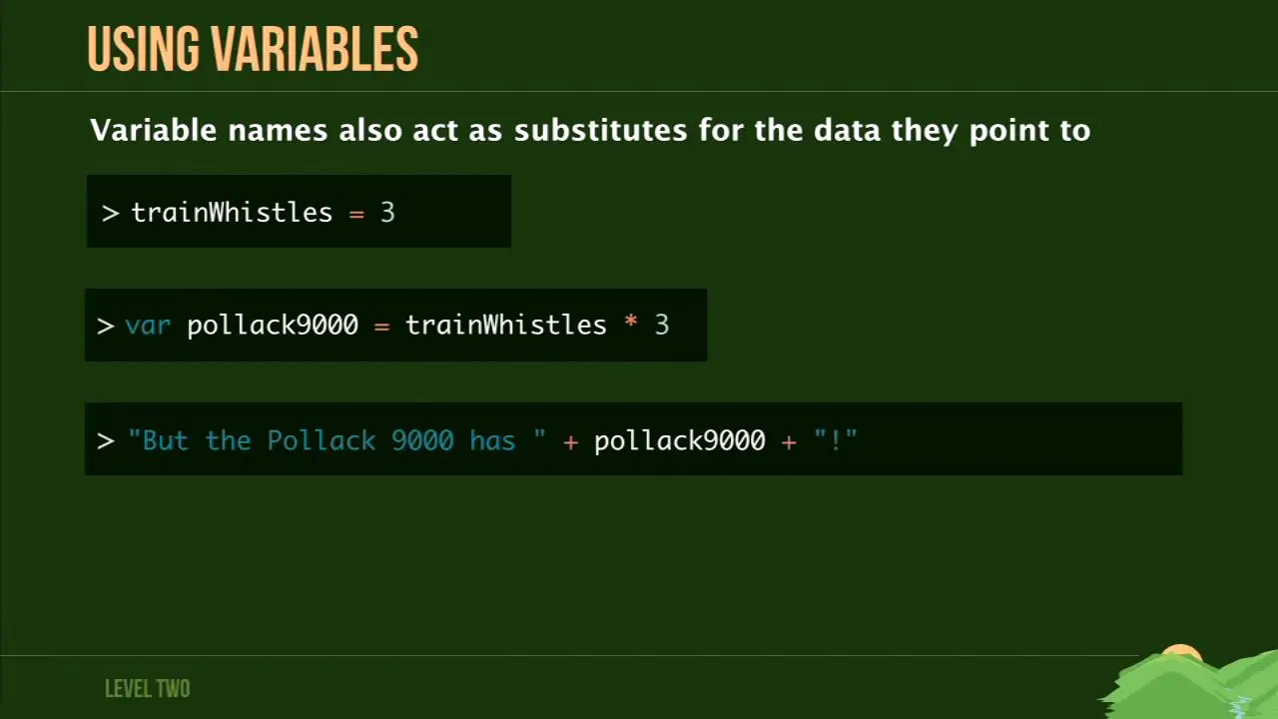The width and height of the screenshot is (1278, 719).
Task: Click the green hills illustration
Action: [x=1189, y=686]
